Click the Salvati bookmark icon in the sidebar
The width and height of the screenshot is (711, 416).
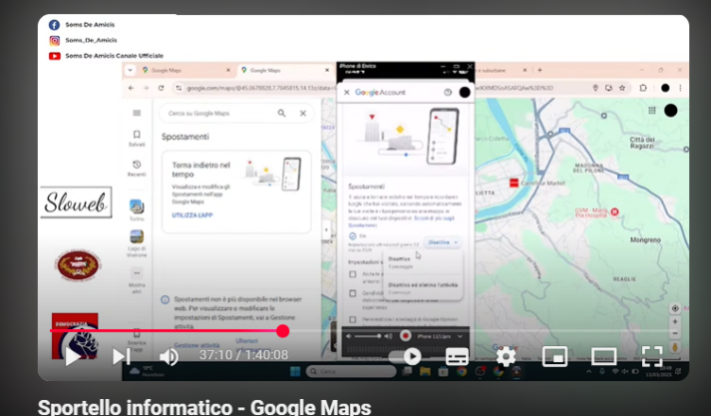(x=137, y=138)
